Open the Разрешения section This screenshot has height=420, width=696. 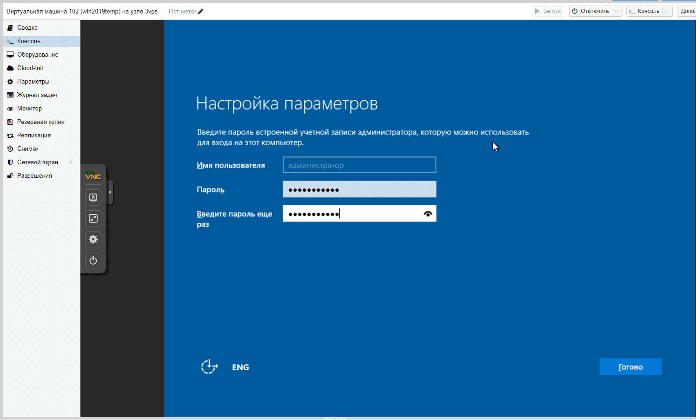[x=41, y=176]
